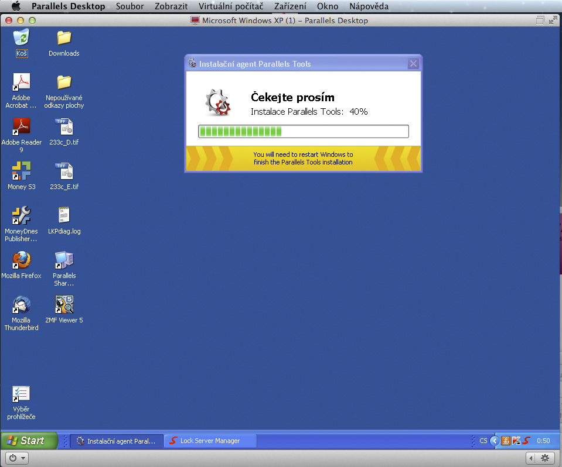
Task: Click the Windows Start button
Action: tap(29, 441)
